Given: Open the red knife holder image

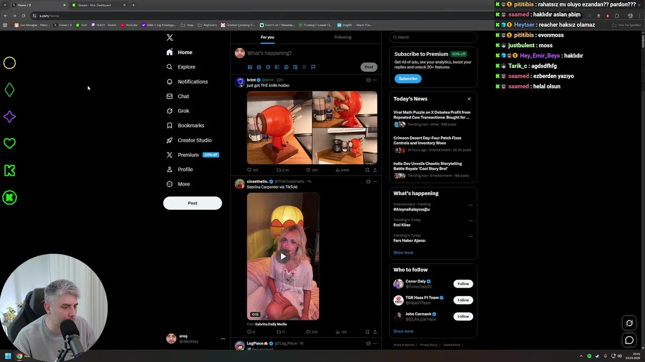Looking at the screenshot, I should click(x=279, y=128).
